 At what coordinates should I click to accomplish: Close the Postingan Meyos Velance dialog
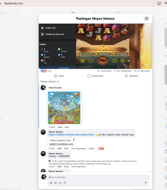[147, 19]
